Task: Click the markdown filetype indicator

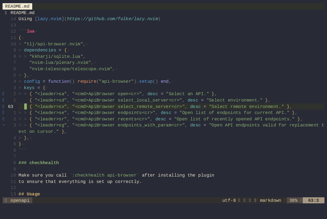Action: pyautogui.click(x=271, y=200)
